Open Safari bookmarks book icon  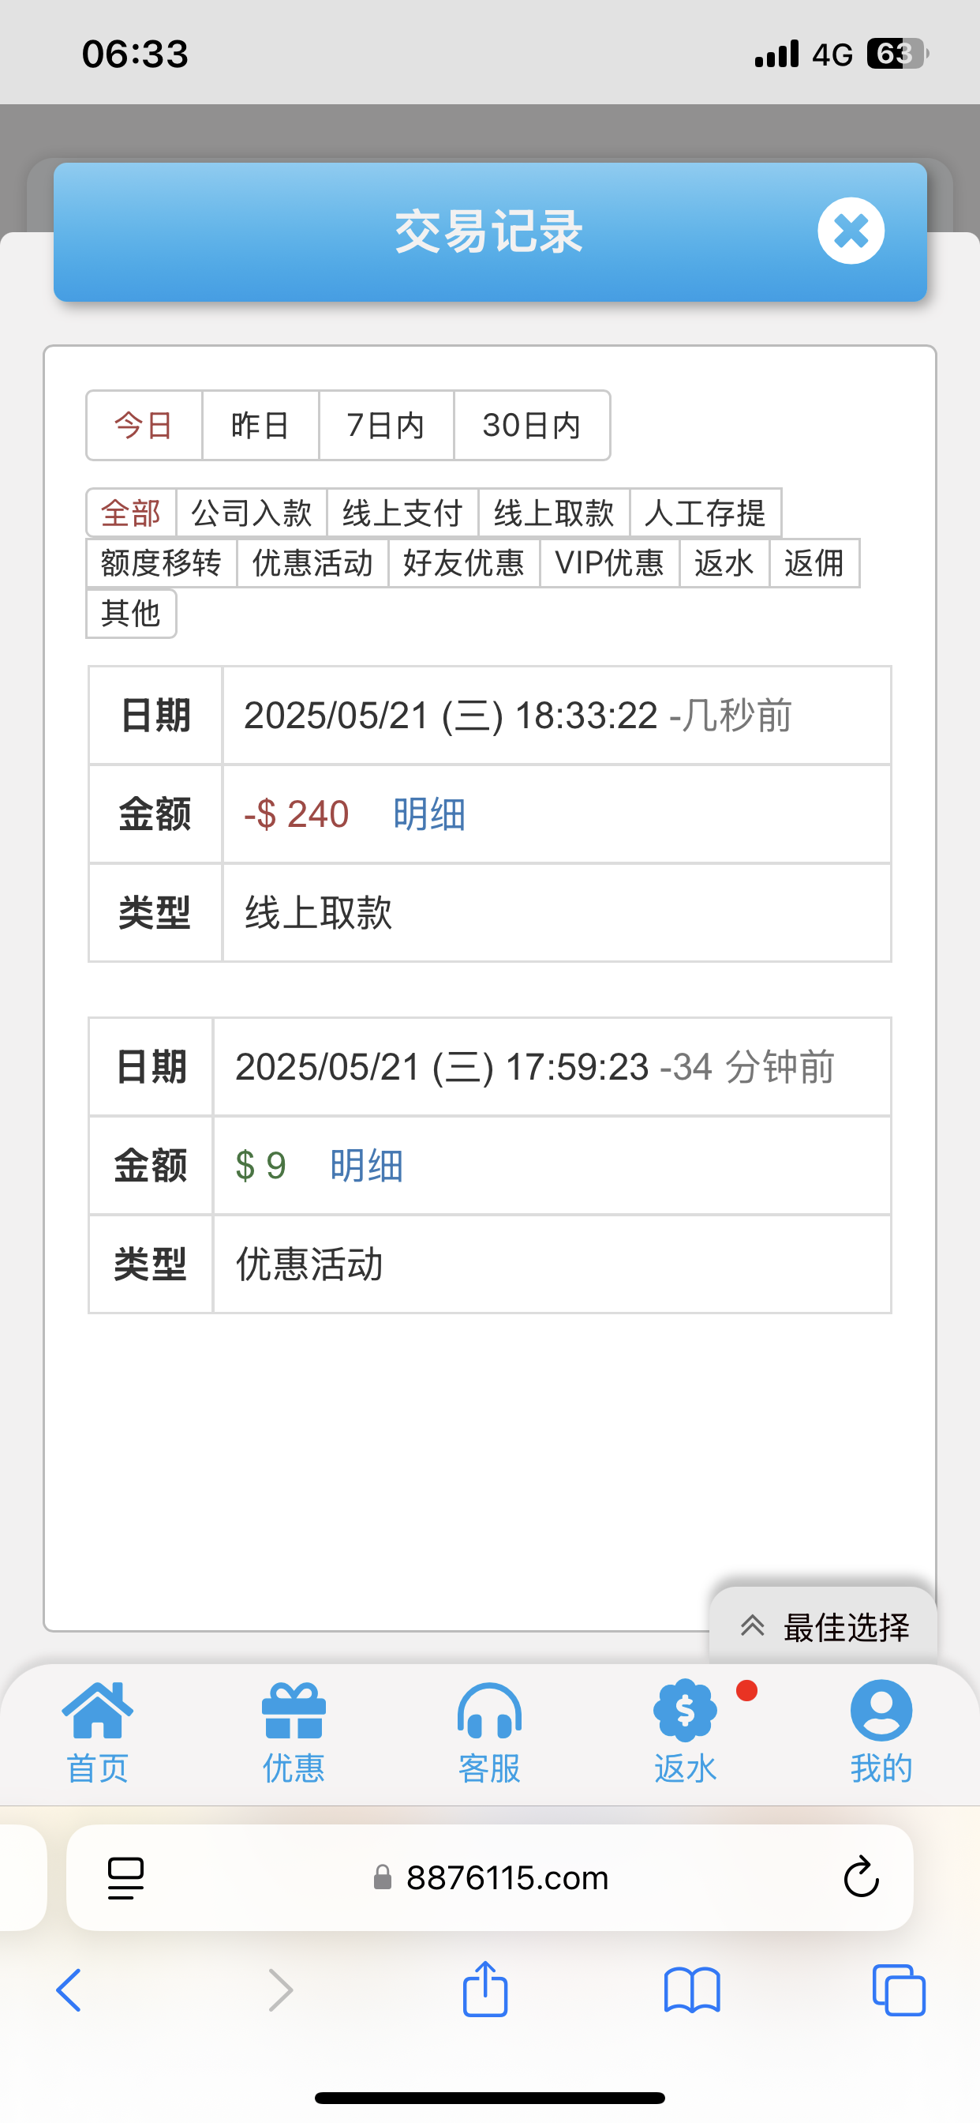(x=692, y=1991)
